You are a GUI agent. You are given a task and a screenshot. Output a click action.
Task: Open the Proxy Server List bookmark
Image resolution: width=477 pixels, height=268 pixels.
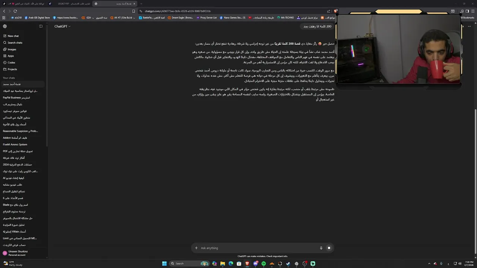coord(206,17)
